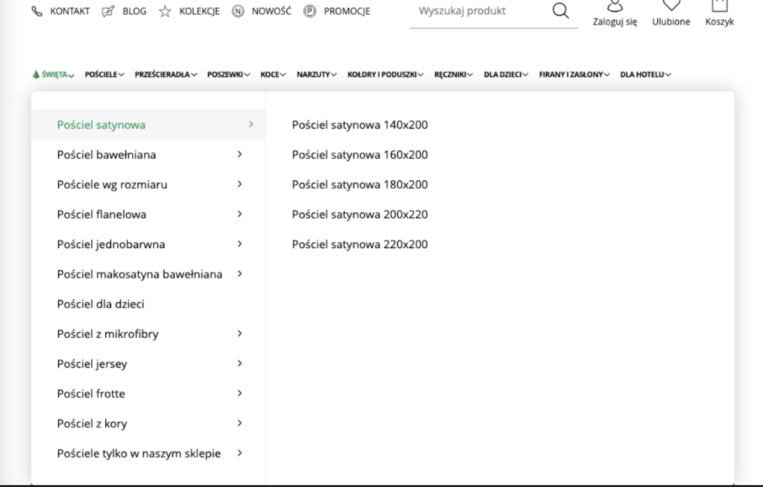The width and height of the screenshot is (763, 487).
Task: Choose Pościel satynowa 220x200
Action: [x=360, y=244]
